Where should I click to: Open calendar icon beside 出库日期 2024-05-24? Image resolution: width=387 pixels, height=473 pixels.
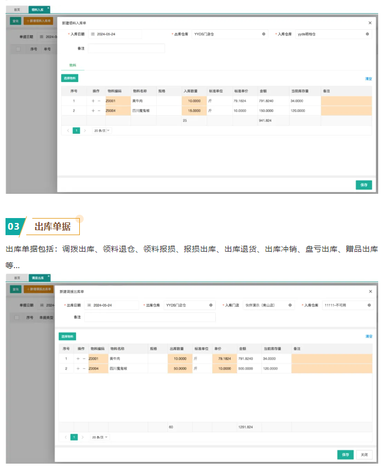pos(89,305)
